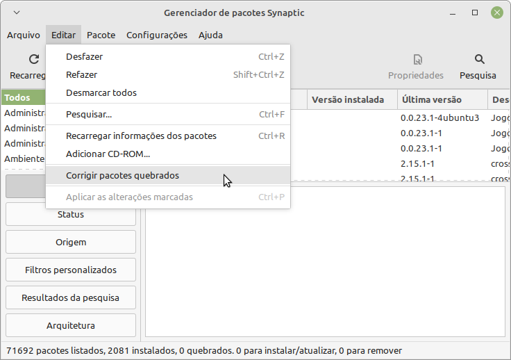This screenshot has width=511, height=360.
Task: Open the window menu chevron in title bar
Action: [17, 13]
